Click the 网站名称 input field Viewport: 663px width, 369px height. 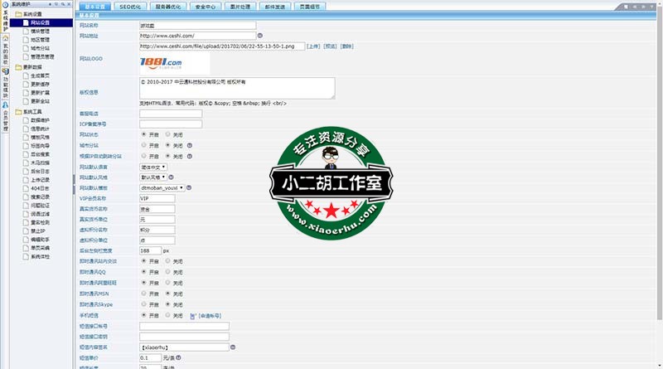(x=197, y=27)
